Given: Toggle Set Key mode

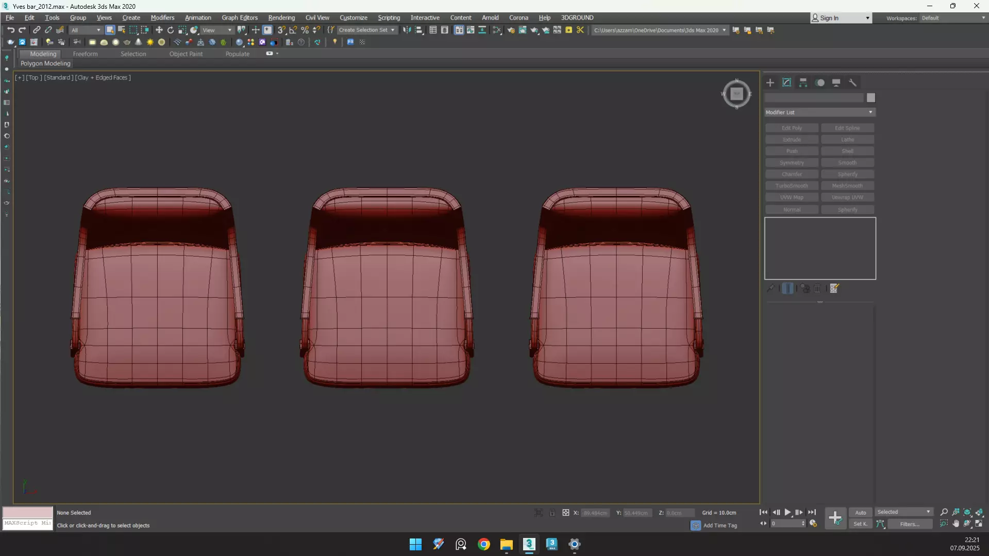Looking at the screenshot, I should click(x=861, y=524).
